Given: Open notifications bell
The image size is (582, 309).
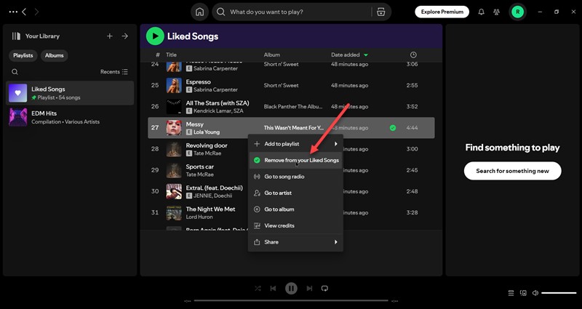Looking at the screenshot, I should click(x=482, y=12).
